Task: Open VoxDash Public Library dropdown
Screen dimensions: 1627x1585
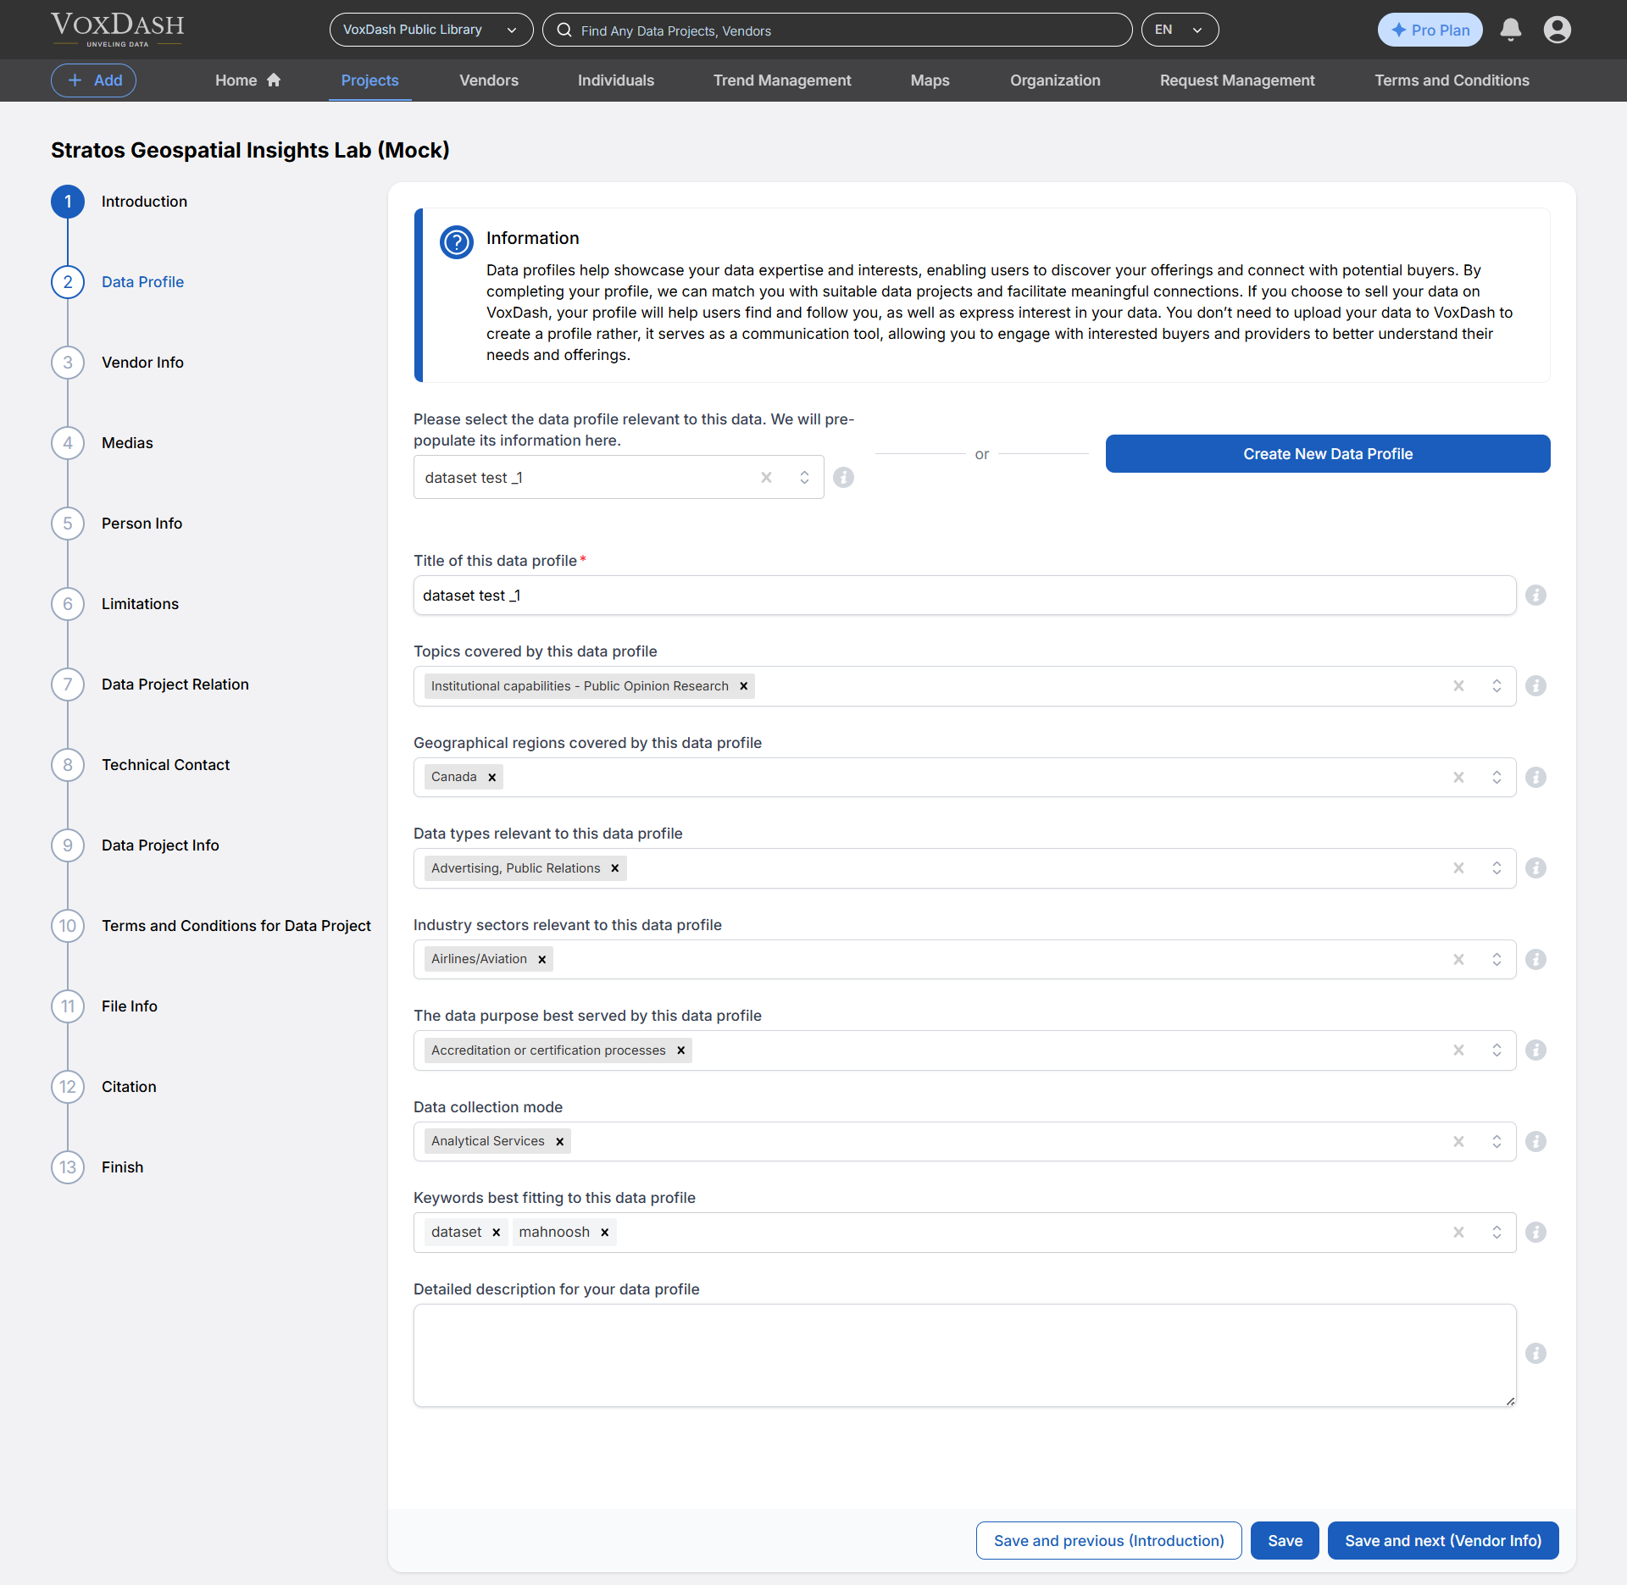Action: pyautogui.click(x=430, y=30)
